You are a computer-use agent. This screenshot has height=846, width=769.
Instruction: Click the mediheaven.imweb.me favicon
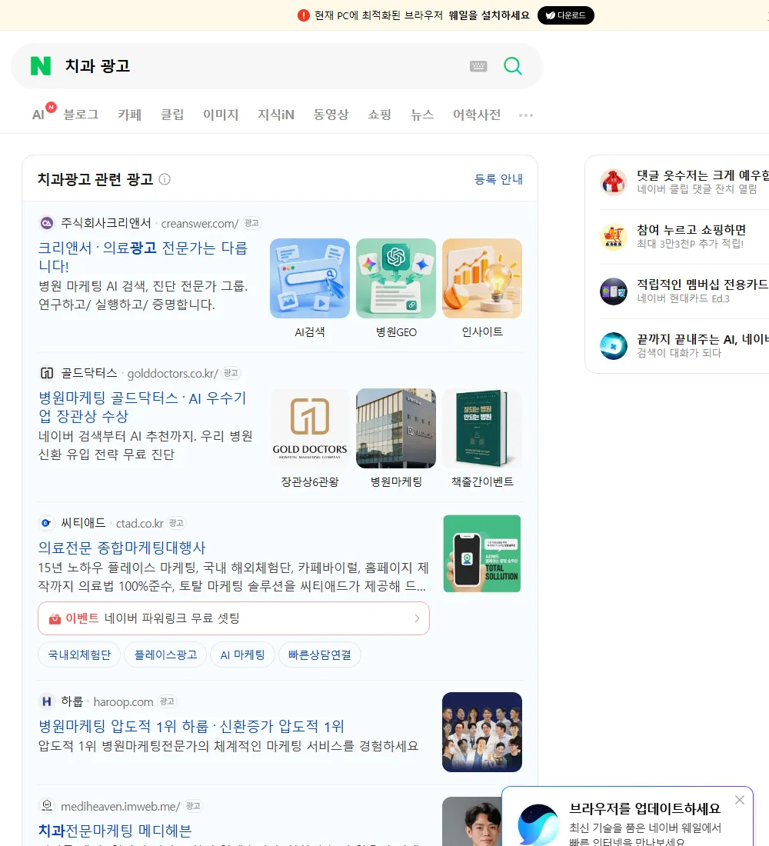pos(47,806)
